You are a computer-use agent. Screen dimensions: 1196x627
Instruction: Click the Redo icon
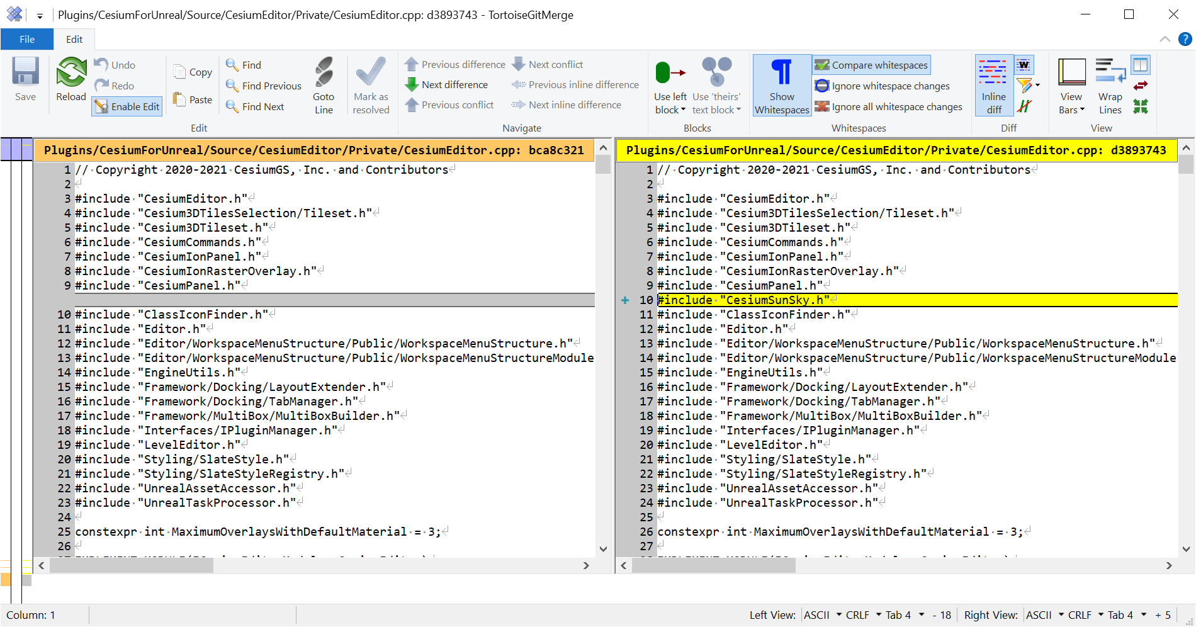[x=101, y=85]
